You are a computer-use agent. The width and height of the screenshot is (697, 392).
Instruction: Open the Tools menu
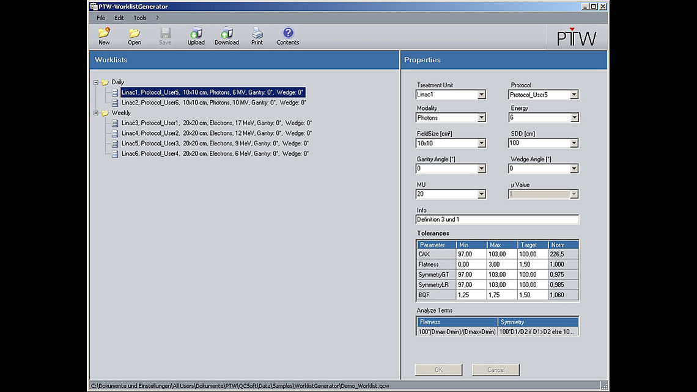tap(139, 18)
